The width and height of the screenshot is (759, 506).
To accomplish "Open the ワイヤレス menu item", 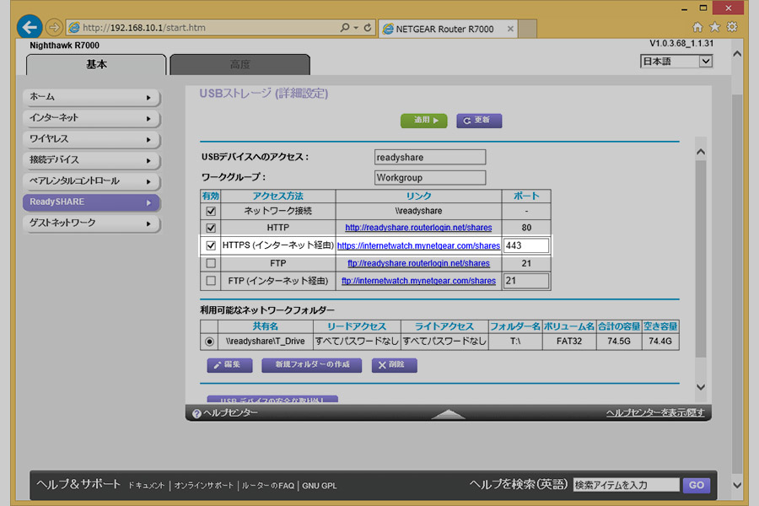I will [x=90, y=139].
